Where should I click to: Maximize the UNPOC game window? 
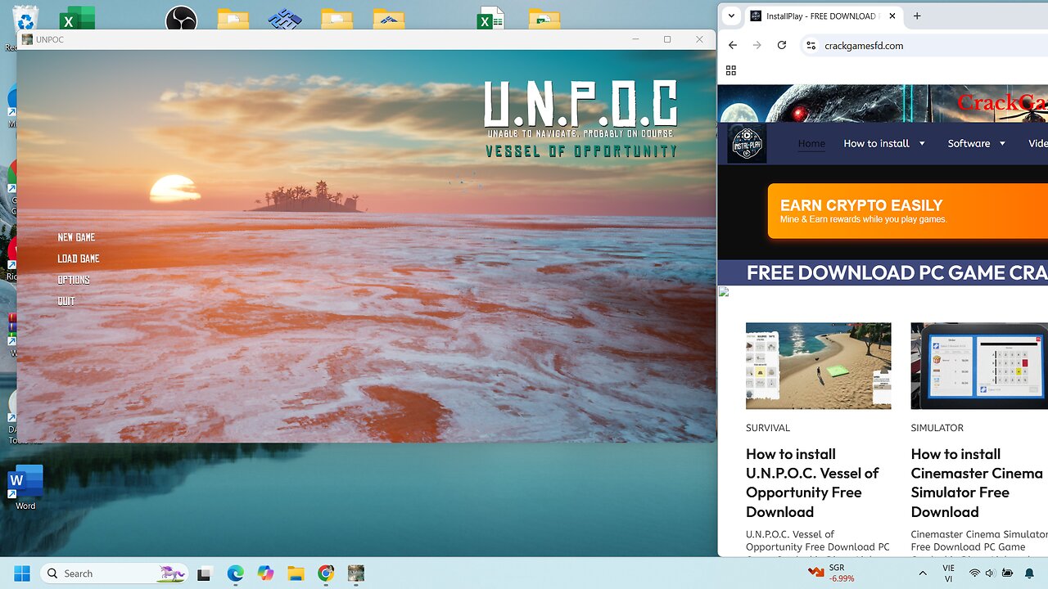pos(667,39)
